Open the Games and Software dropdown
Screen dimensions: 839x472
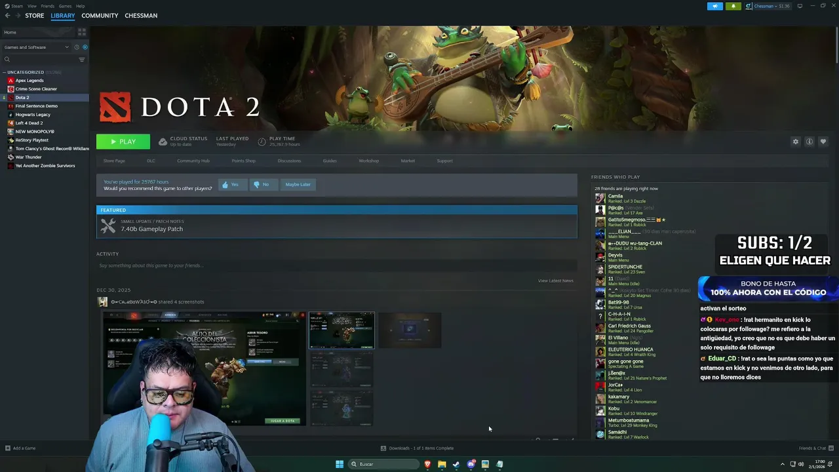(x=36, y=47)
